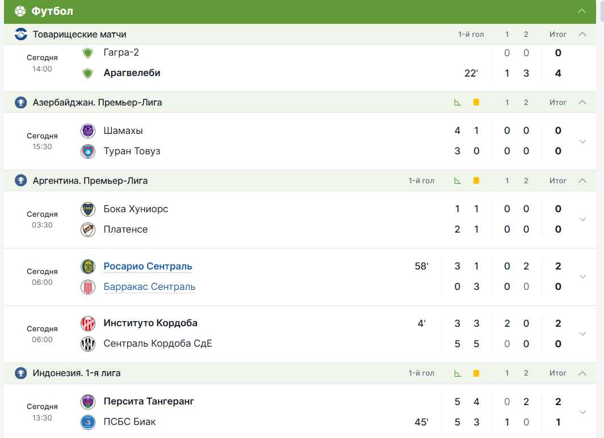This screenshot has height=438, width=604.
Task: Click the Шамахы team logo
Action: pos(88,131)
